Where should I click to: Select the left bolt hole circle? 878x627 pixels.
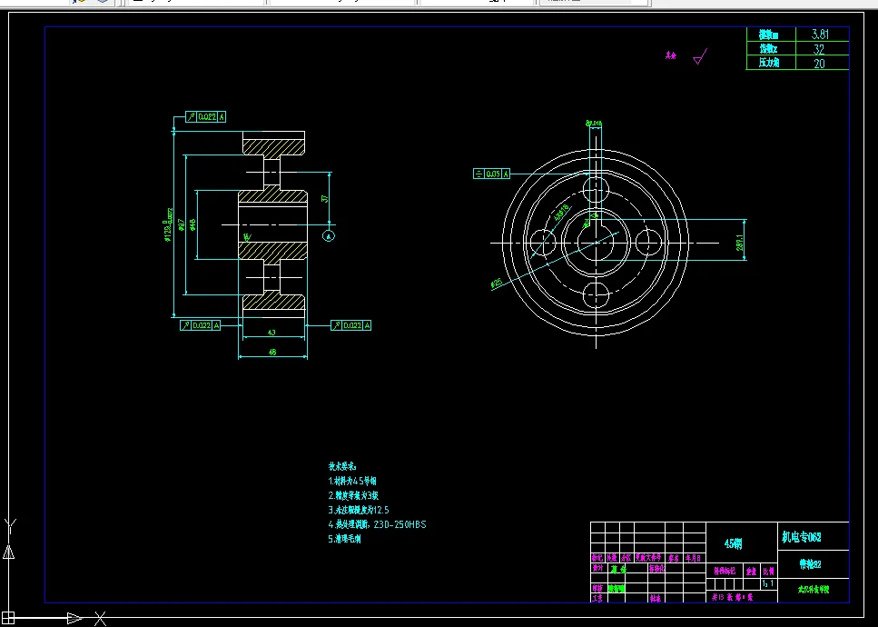pyautogui.click(x=543, y=243)
